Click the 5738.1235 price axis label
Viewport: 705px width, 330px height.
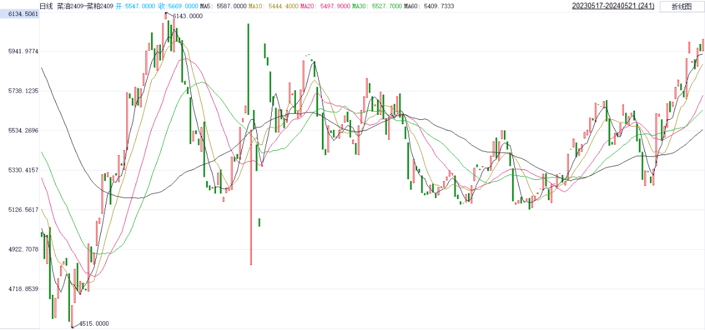click(24, 91)
